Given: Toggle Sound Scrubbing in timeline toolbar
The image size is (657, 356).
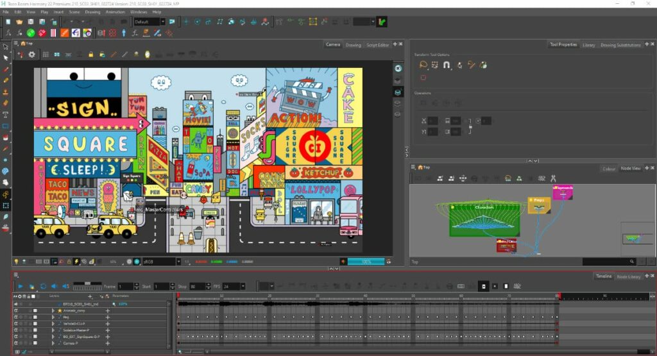Looking at the screenshot, I should point(65,287).
